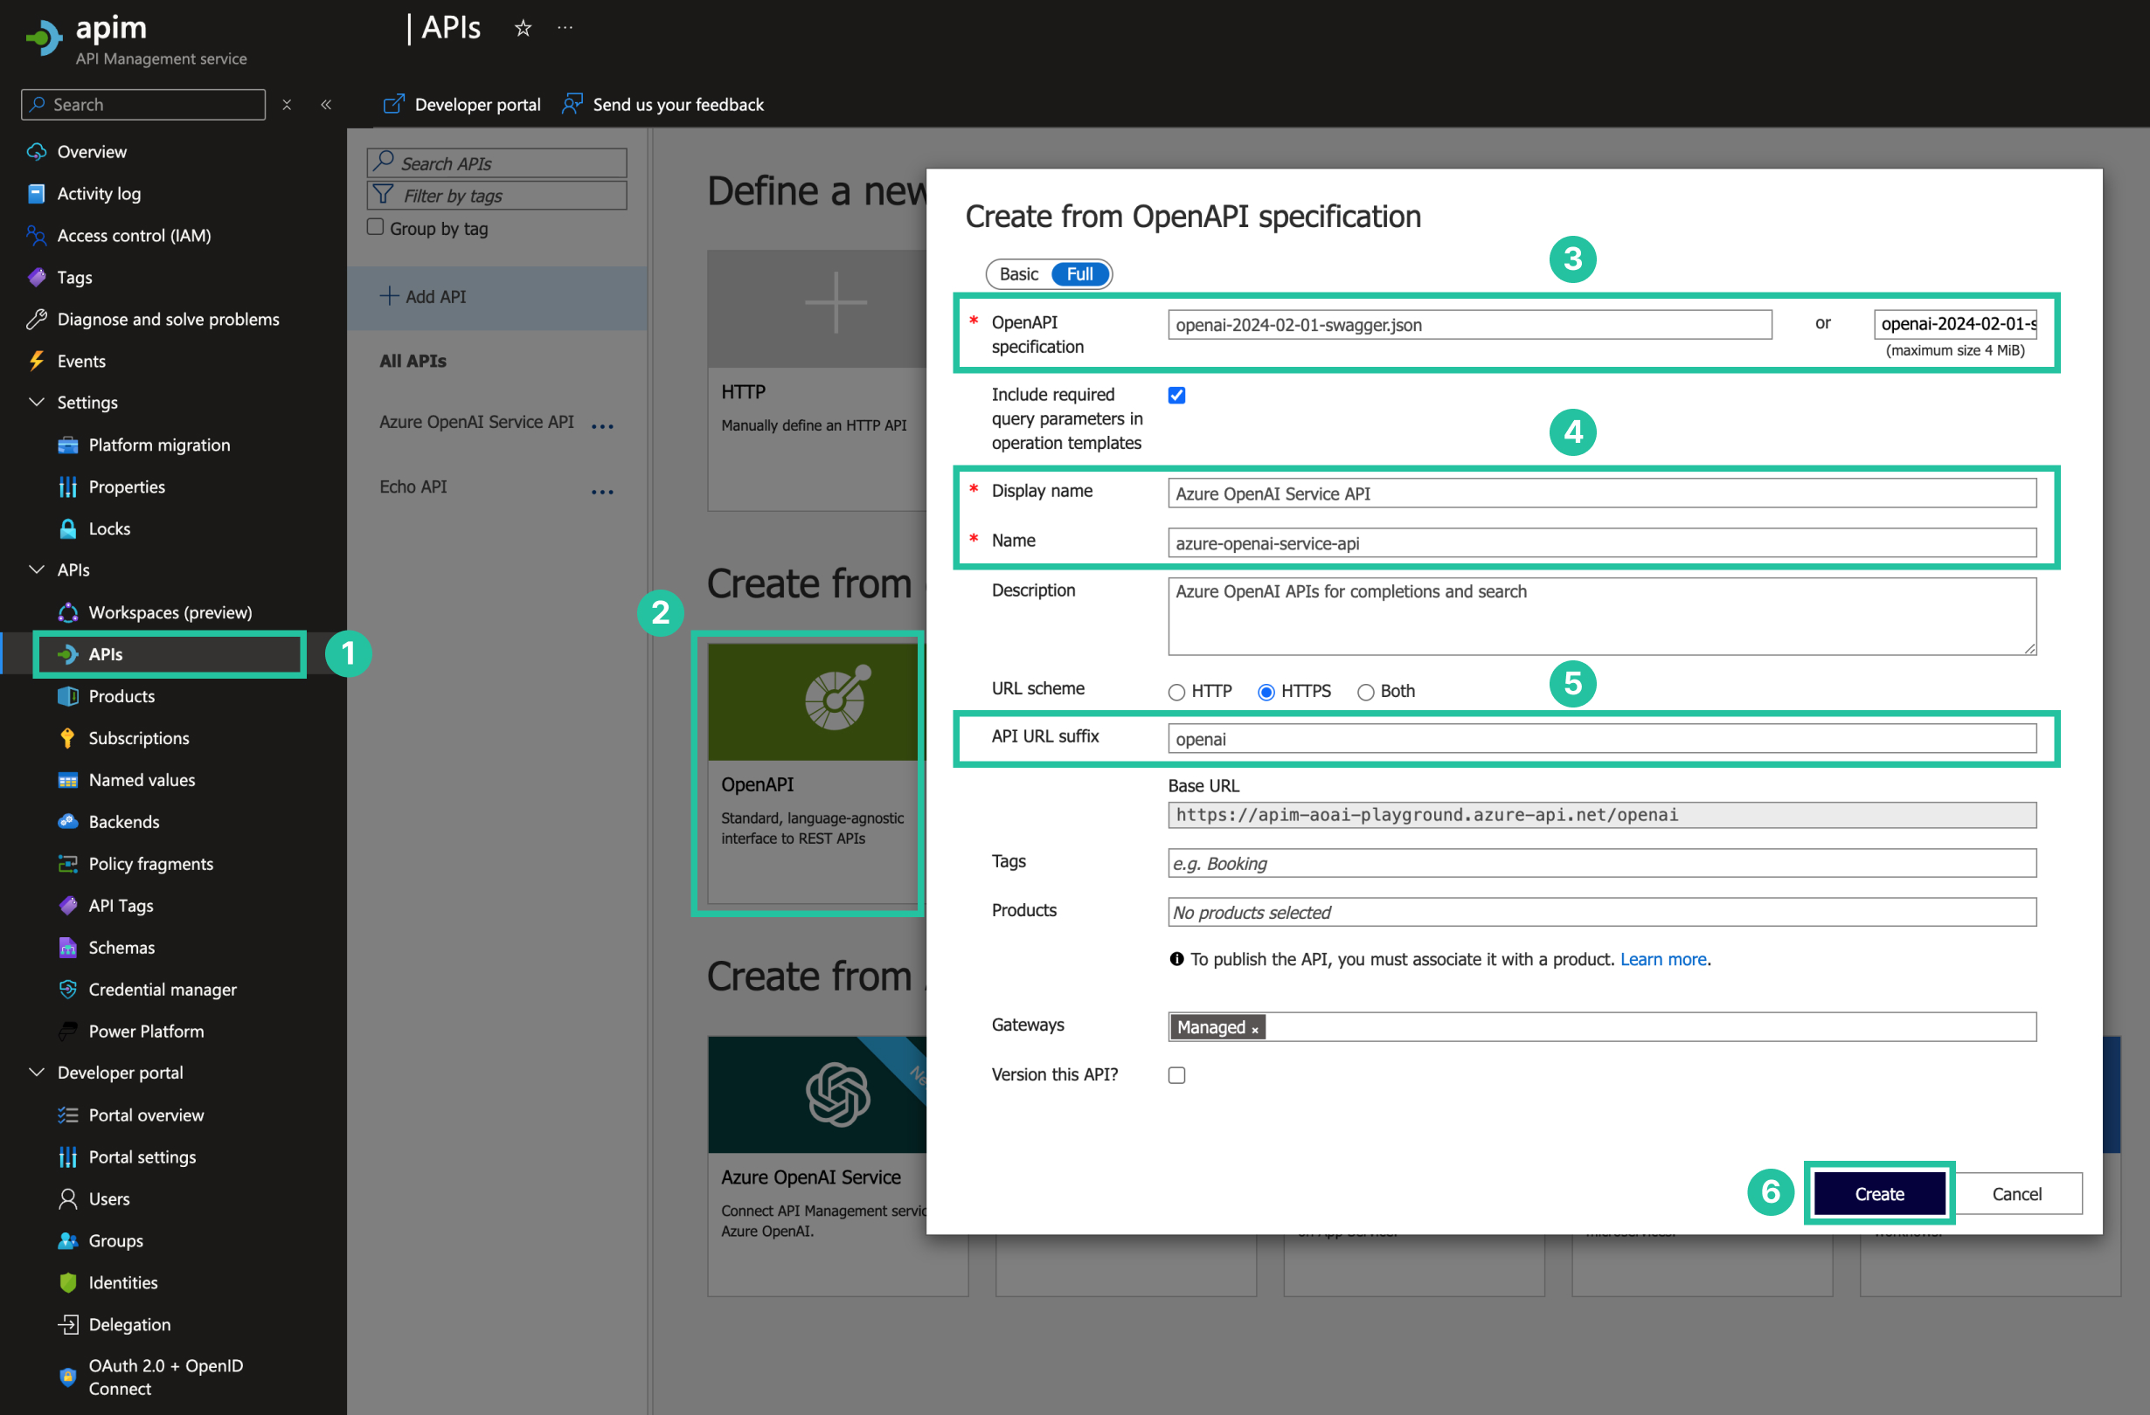Click the Groups icon
Screen dimensions: 2150x1415
[68, 1239]
